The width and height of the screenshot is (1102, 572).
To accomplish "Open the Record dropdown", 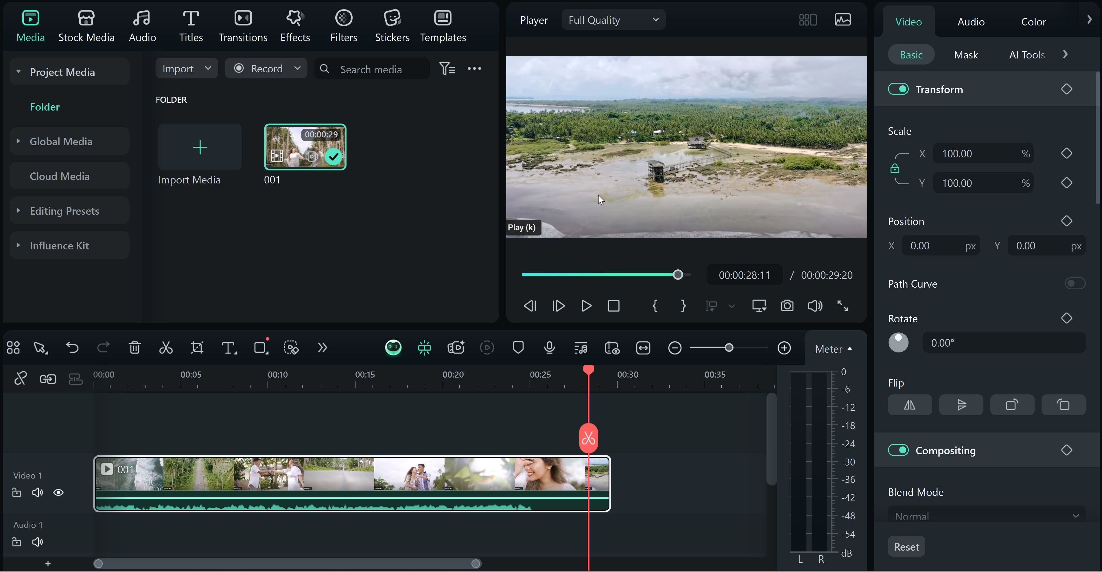I will click(266, 69).
